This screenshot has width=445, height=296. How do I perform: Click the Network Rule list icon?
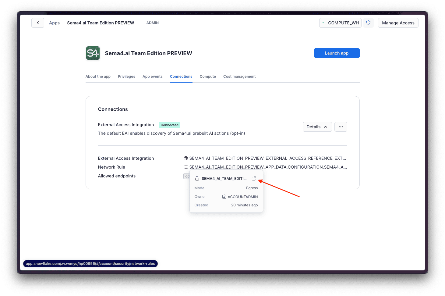[185, 167]
